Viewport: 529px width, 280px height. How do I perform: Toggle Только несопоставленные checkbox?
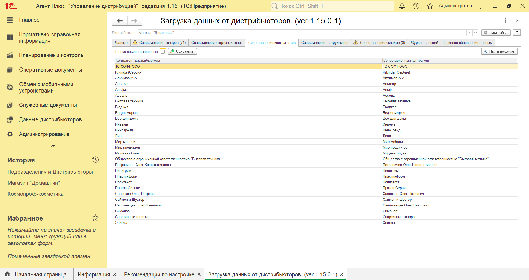(x=163, y=51)
